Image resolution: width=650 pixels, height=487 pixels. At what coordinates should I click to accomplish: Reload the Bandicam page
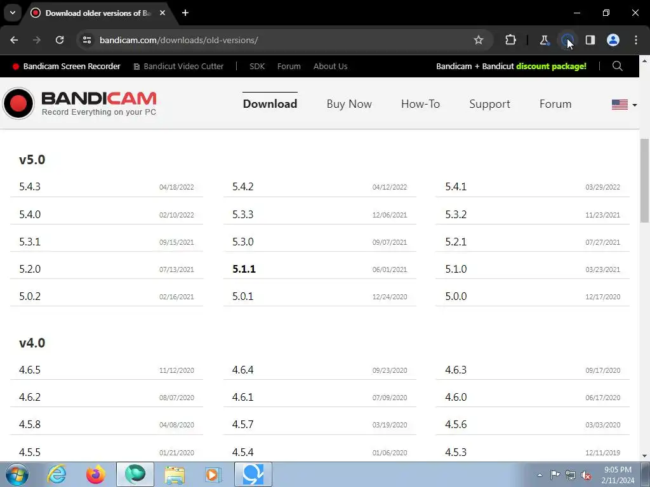[x=60, y=40]
